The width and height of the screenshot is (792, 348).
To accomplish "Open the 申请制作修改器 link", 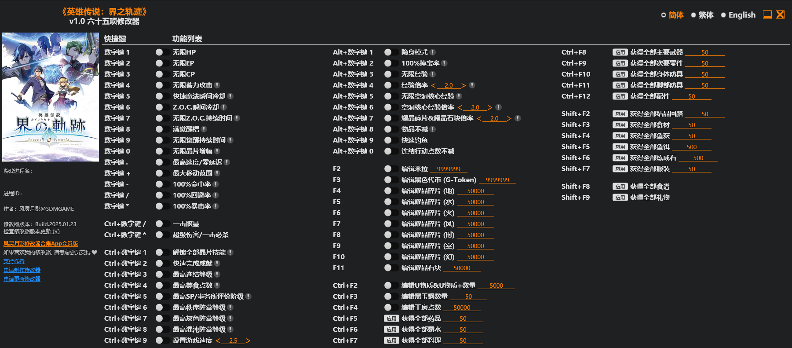I will pyautogui.click(x=22, y=270).
